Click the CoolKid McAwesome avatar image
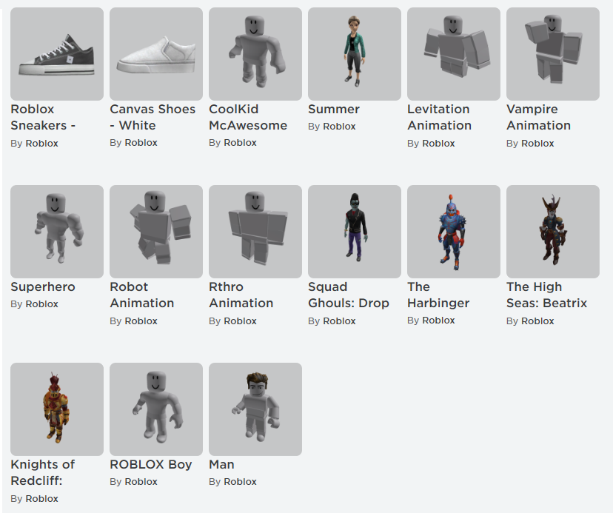Image resolution: width=613 pixels, height=513 pixels. pyautogui.click(x=255, y=54)
